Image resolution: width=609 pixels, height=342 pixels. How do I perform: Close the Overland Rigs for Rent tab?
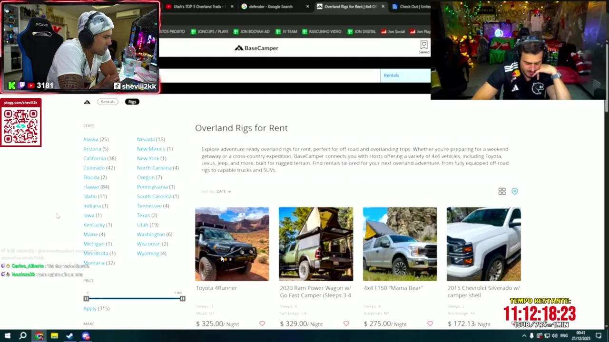pos(383,7)
